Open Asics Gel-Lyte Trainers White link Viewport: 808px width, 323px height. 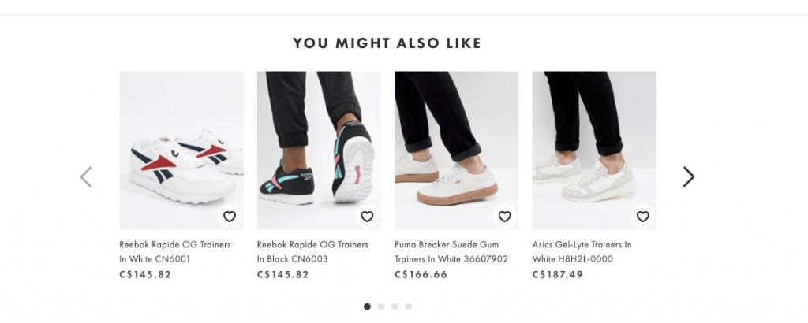(x=582, y=251)
